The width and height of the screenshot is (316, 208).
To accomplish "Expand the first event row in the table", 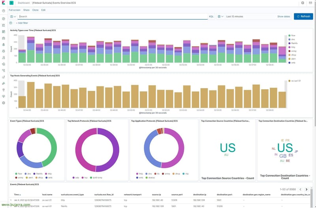I will coord(11,200).
